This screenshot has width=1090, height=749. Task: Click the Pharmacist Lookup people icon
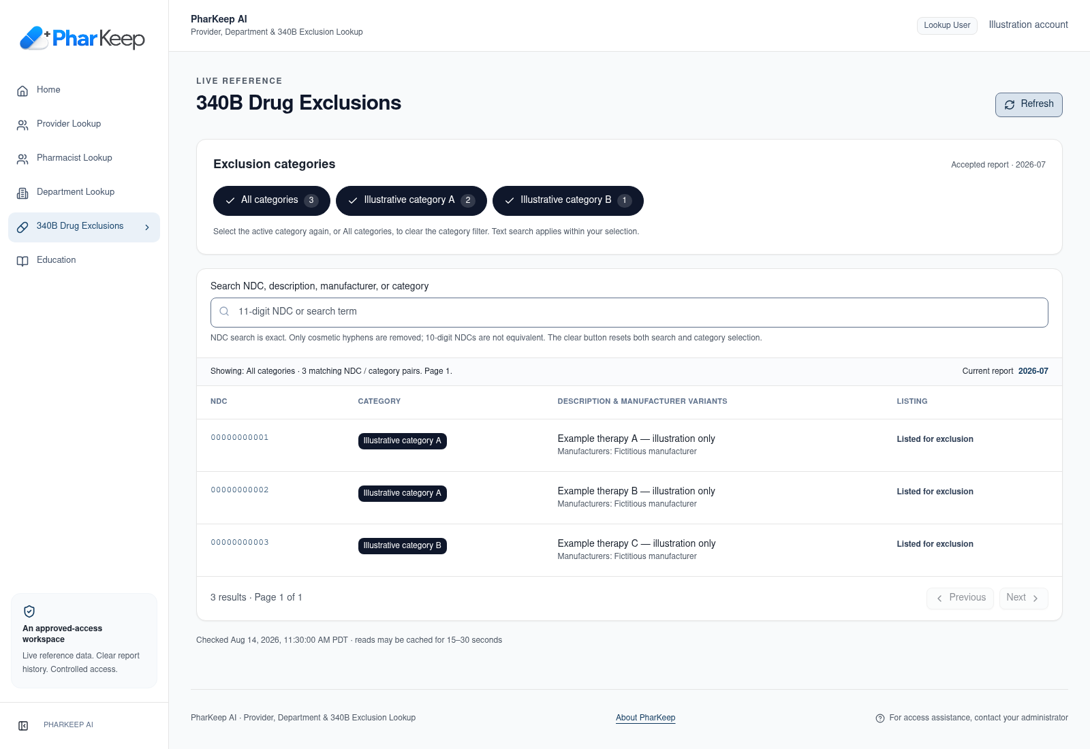(x=22, y=159)
